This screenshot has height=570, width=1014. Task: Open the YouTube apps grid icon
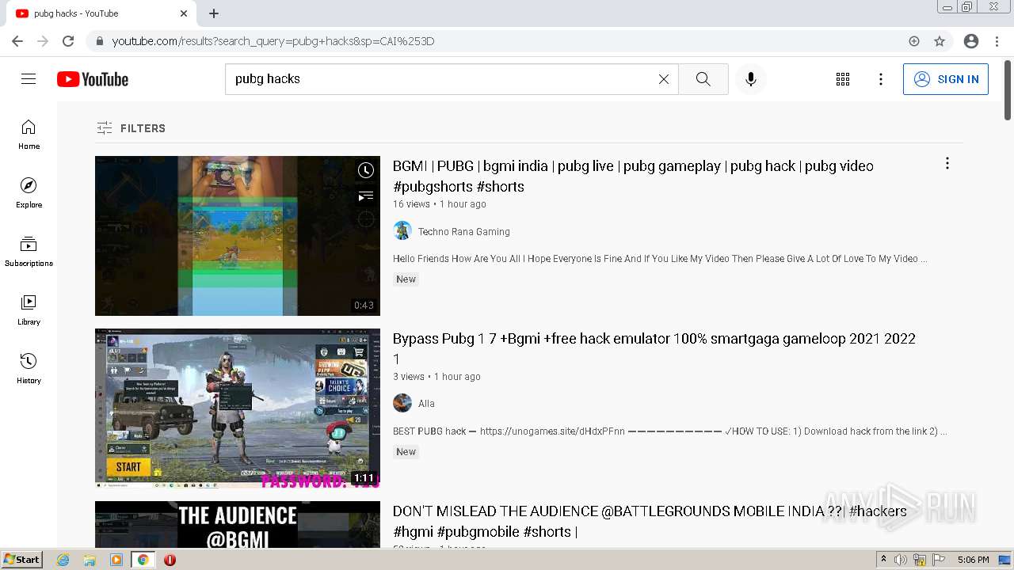(x=843, y=79)
